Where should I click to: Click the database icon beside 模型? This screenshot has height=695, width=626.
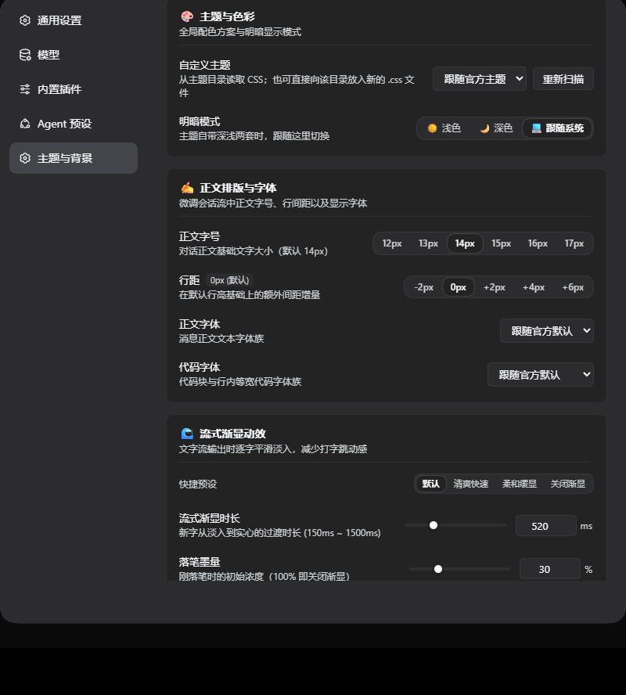pyautogui.click(x=25, y=55)
